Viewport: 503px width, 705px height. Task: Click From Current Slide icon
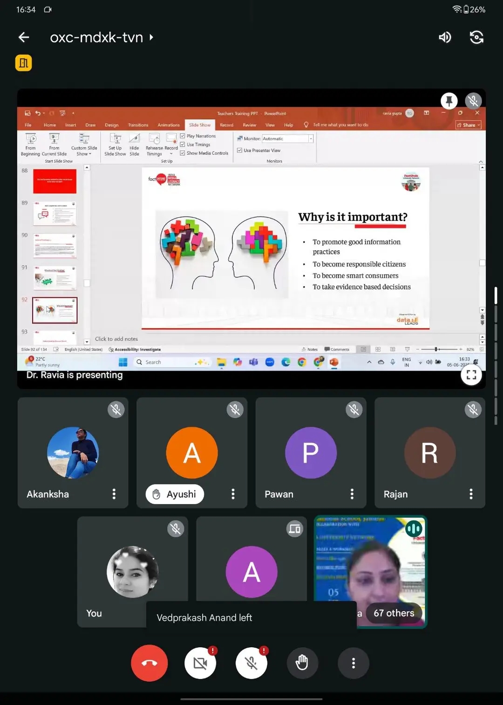(x=54, y=144)
